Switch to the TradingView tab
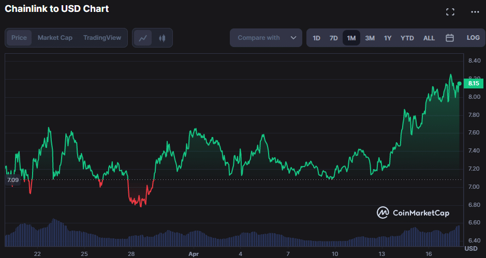 tap(102, 38)
